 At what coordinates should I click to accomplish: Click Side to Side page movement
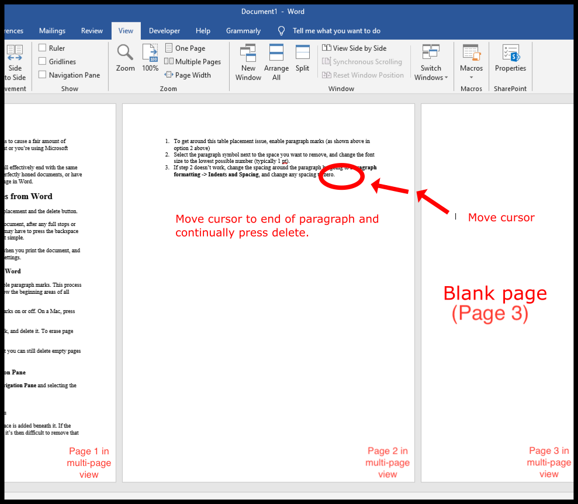coord(15,62)
